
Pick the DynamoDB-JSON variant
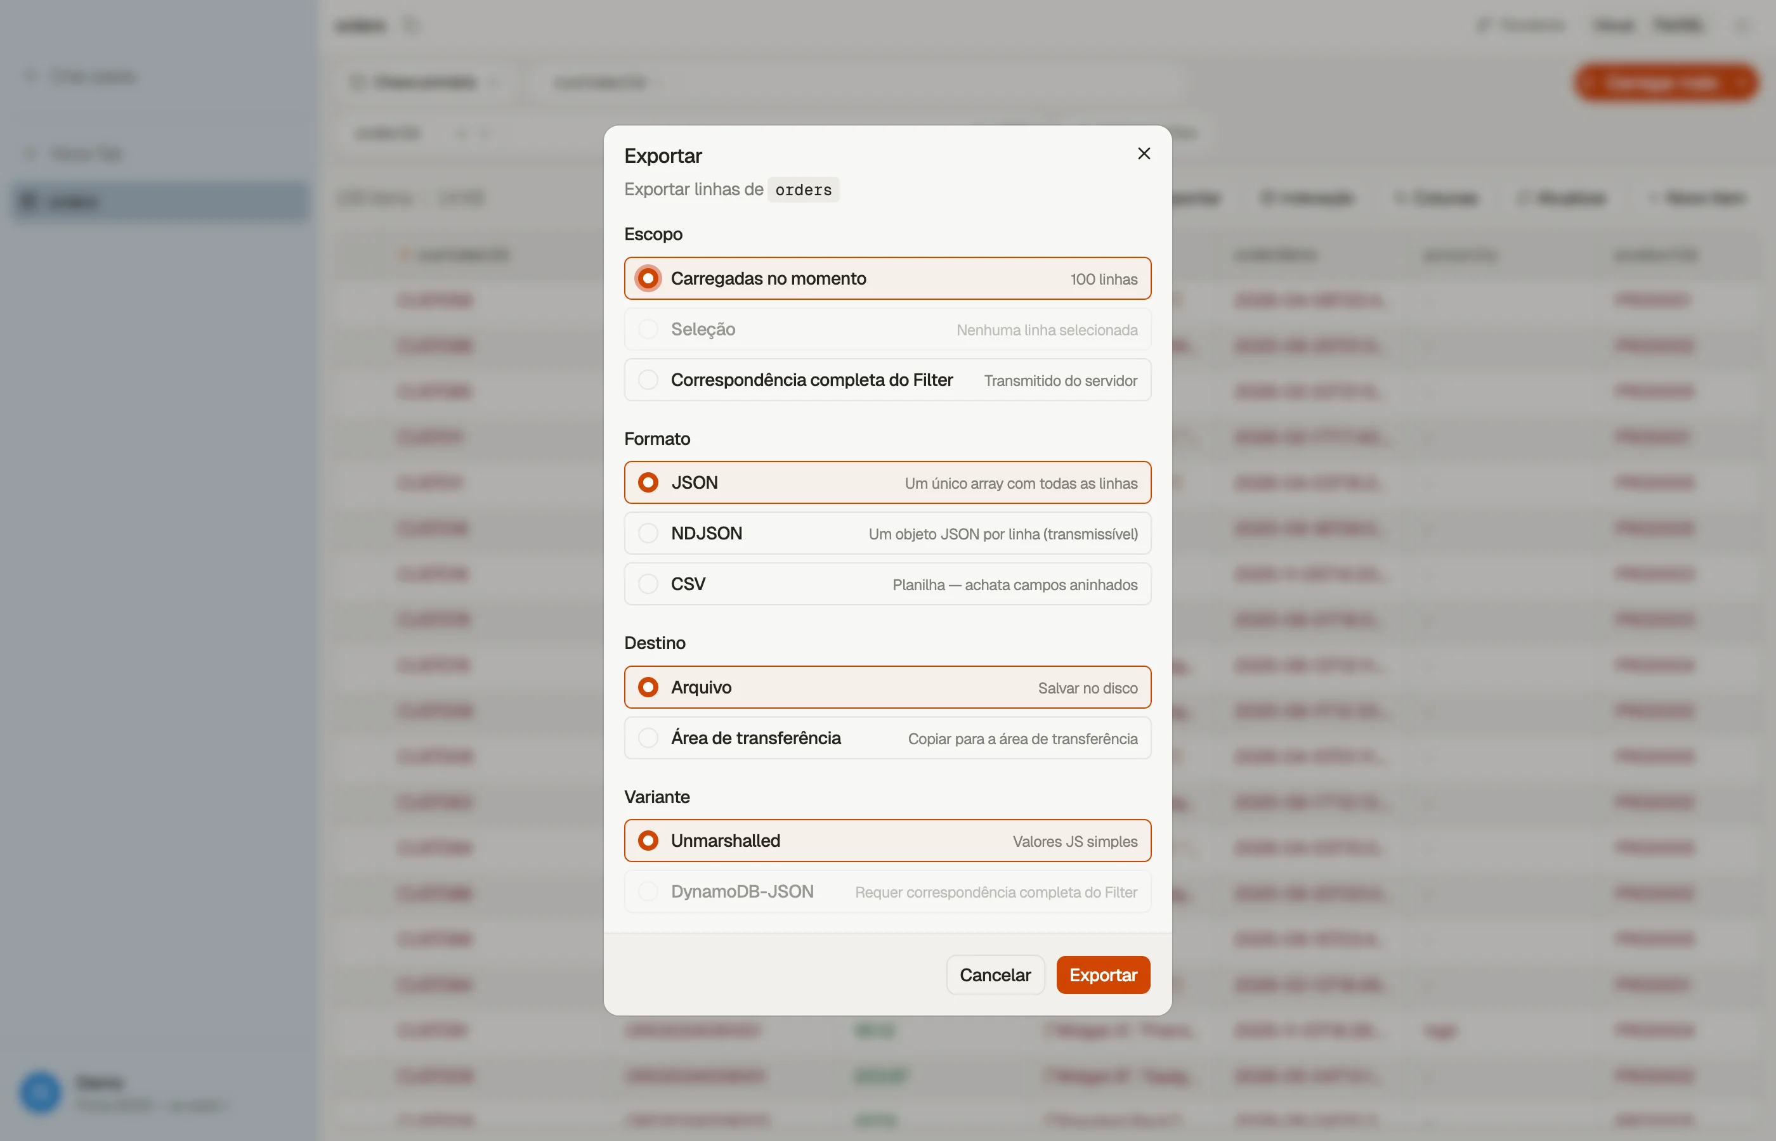pos(887,892)
